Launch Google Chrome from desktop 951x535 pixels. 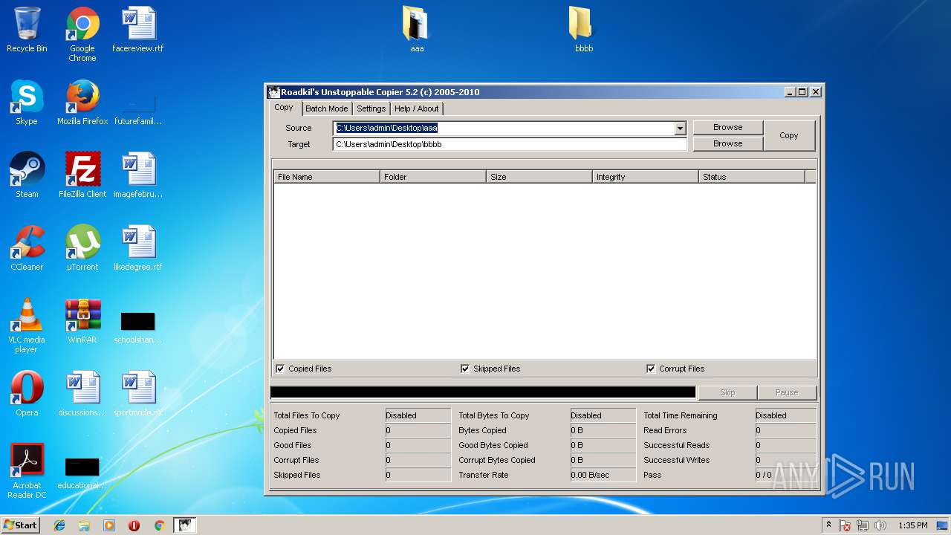[x=82, y=34]
